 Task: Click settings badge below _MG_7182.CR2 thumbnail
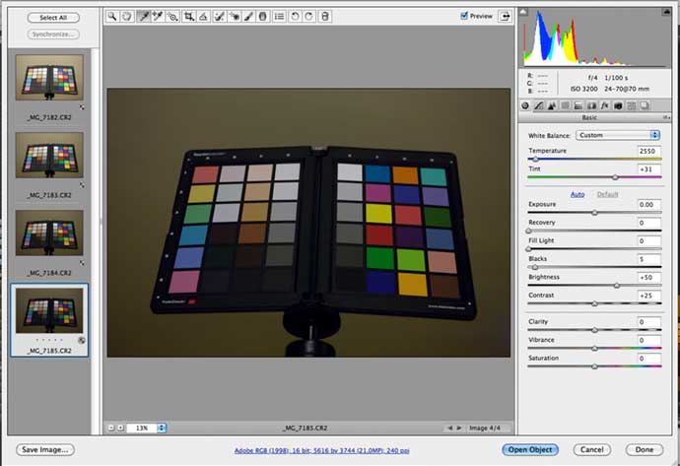click(x=82, y=107)
